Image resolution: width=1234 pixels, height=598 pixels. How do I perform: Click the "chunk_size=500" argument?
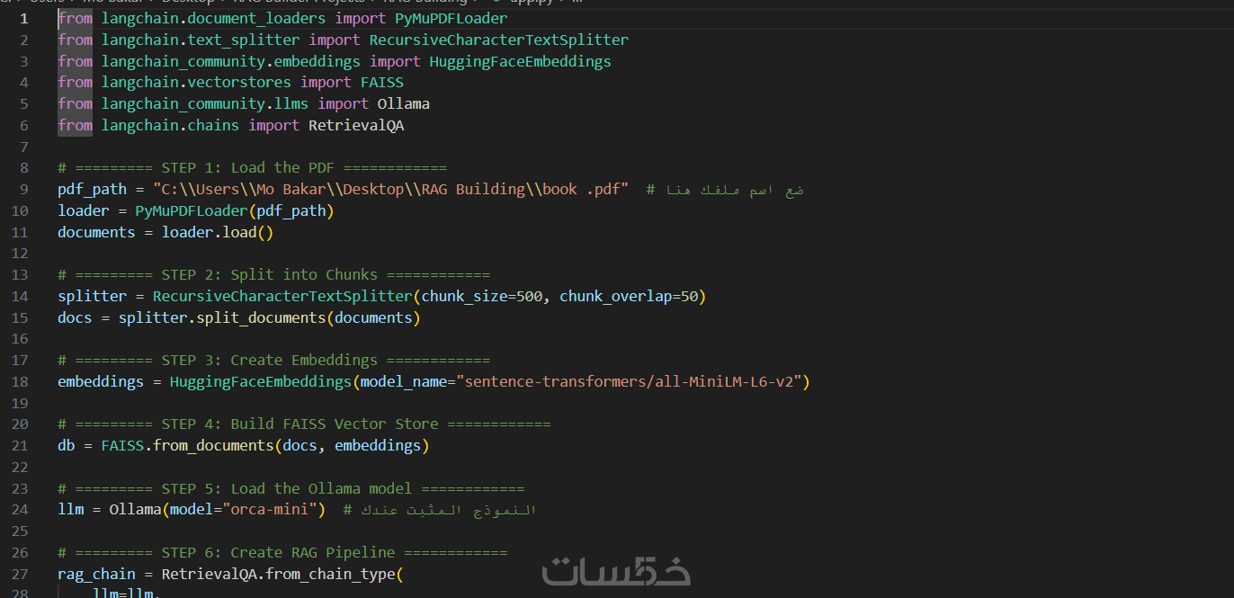(x=481, y=296)
